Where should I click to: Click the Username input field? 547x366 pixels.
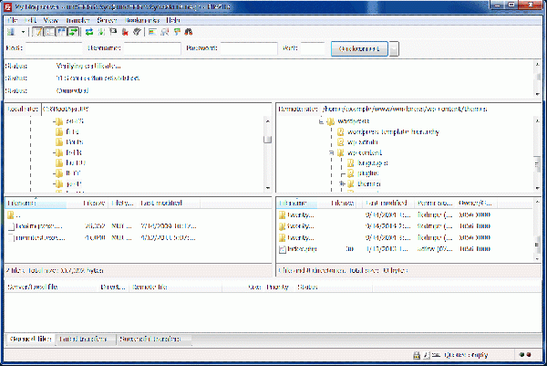click(x=152, y=48)
